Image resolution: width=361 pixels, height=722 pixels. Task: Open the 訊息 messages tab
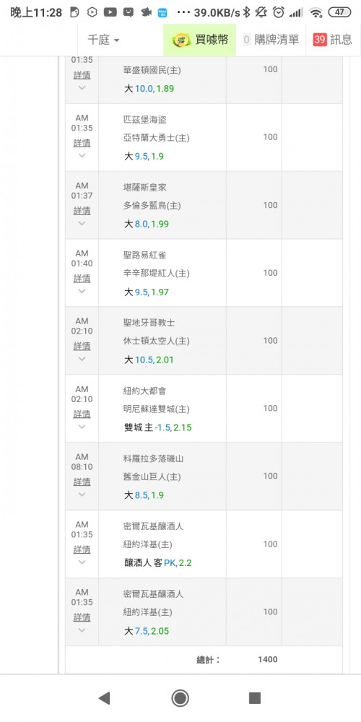[x=333, y=40]
